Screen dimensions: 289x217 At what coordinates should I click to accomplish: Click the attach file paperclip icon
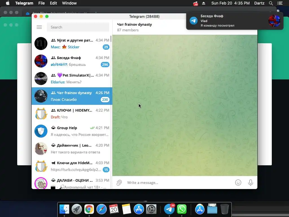click(x=119, y=183)
